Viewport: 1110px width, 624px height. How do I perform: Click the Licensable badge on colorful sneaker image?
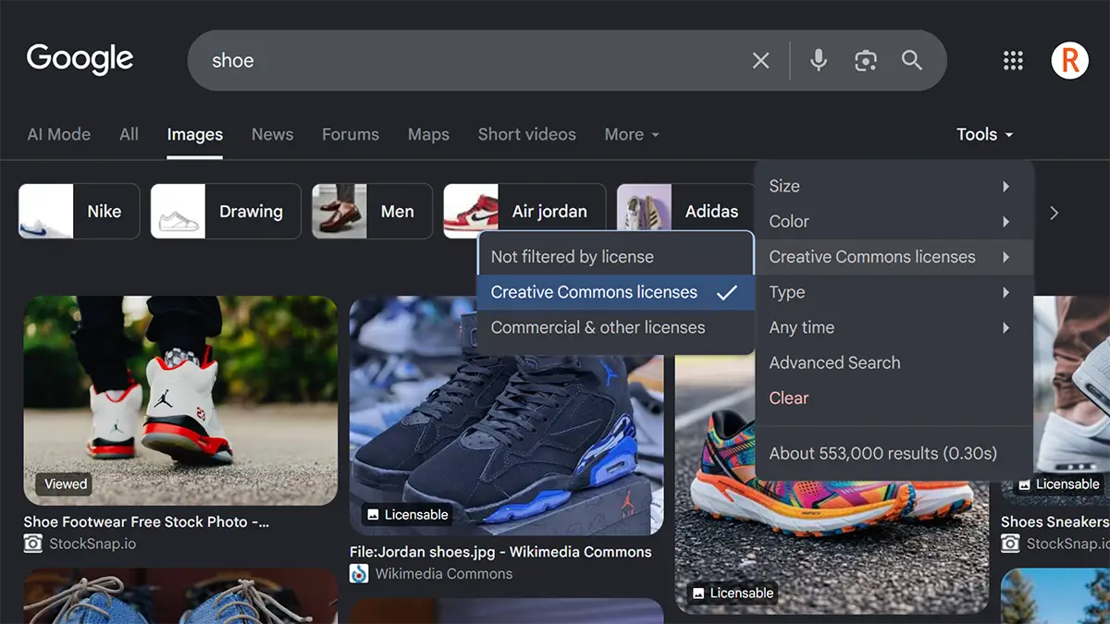pyautogui.click(x=732, y=593)
